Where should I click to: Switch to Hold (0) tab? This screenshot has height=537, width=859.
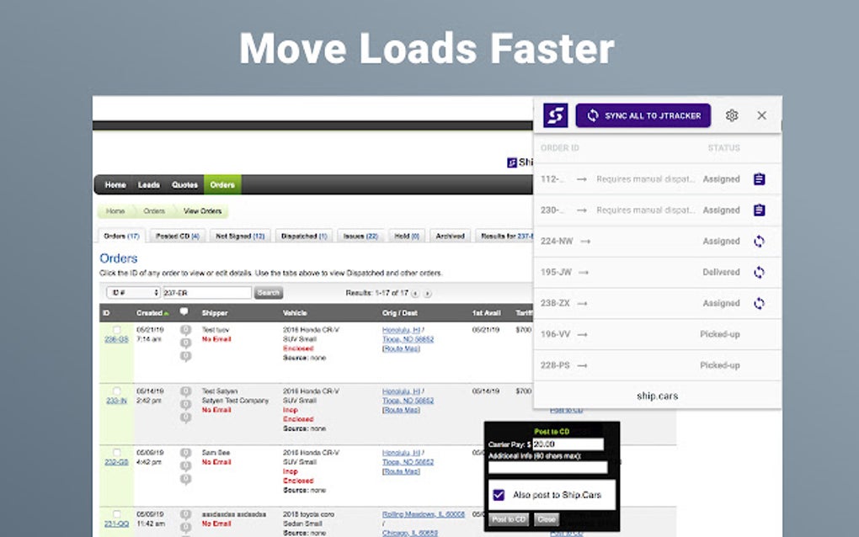(407, 236)
